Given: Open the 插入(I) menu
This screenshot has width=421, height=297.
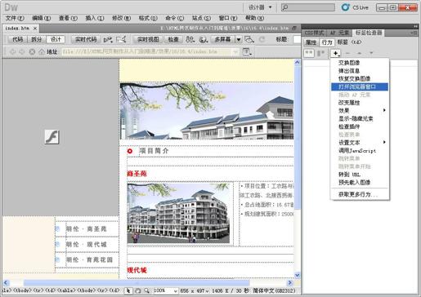Looking at the screenshot, I should pos(95,18).
